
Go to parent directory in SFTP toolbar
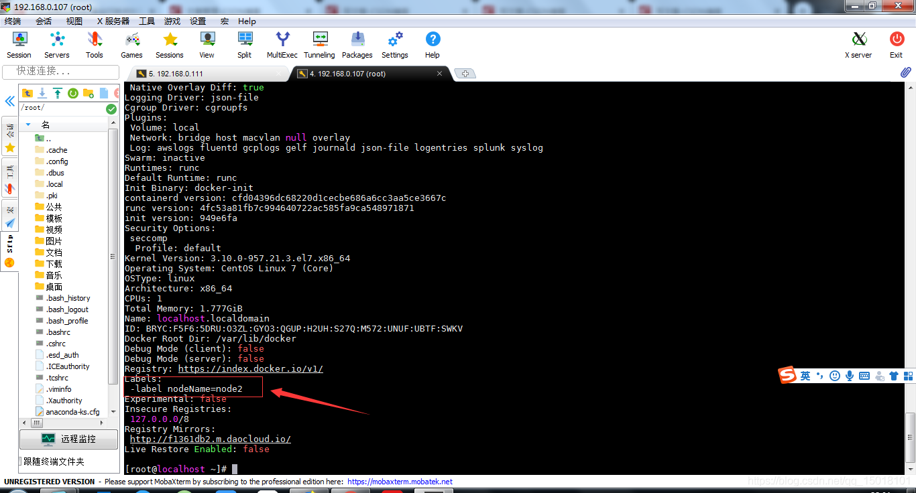pos(27,93)
